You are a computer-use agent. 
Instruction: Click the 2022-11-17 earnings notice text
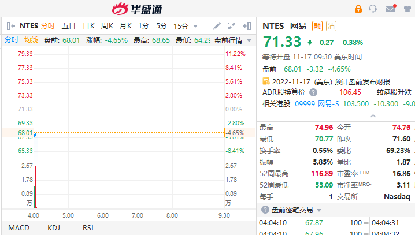point(331,81)
